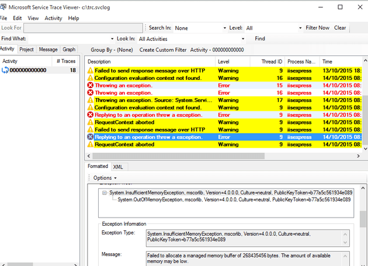Click error icon of thread 15 'Throwing an exception' row

point(91,85)
